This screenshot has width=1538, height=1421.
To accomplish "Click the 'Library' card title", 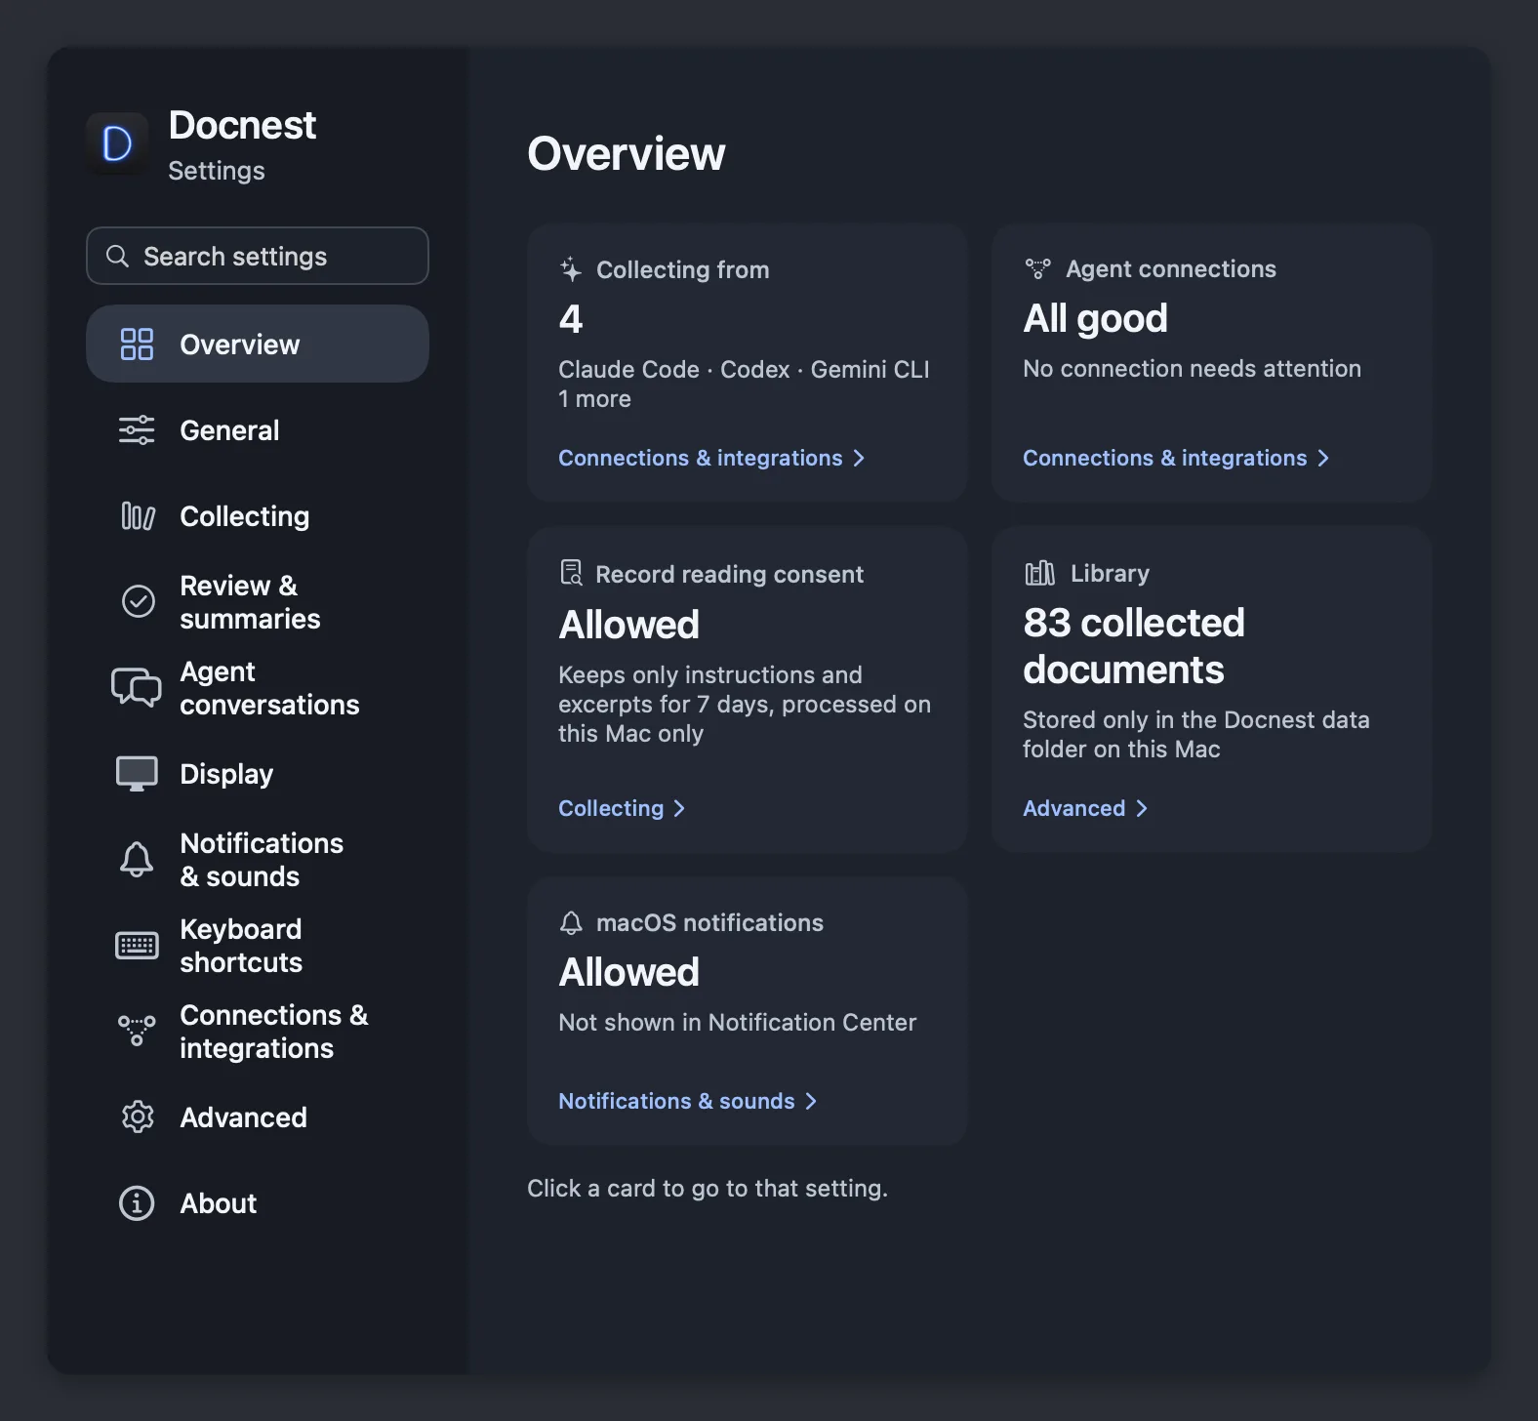I will [x=1110, y=573].
